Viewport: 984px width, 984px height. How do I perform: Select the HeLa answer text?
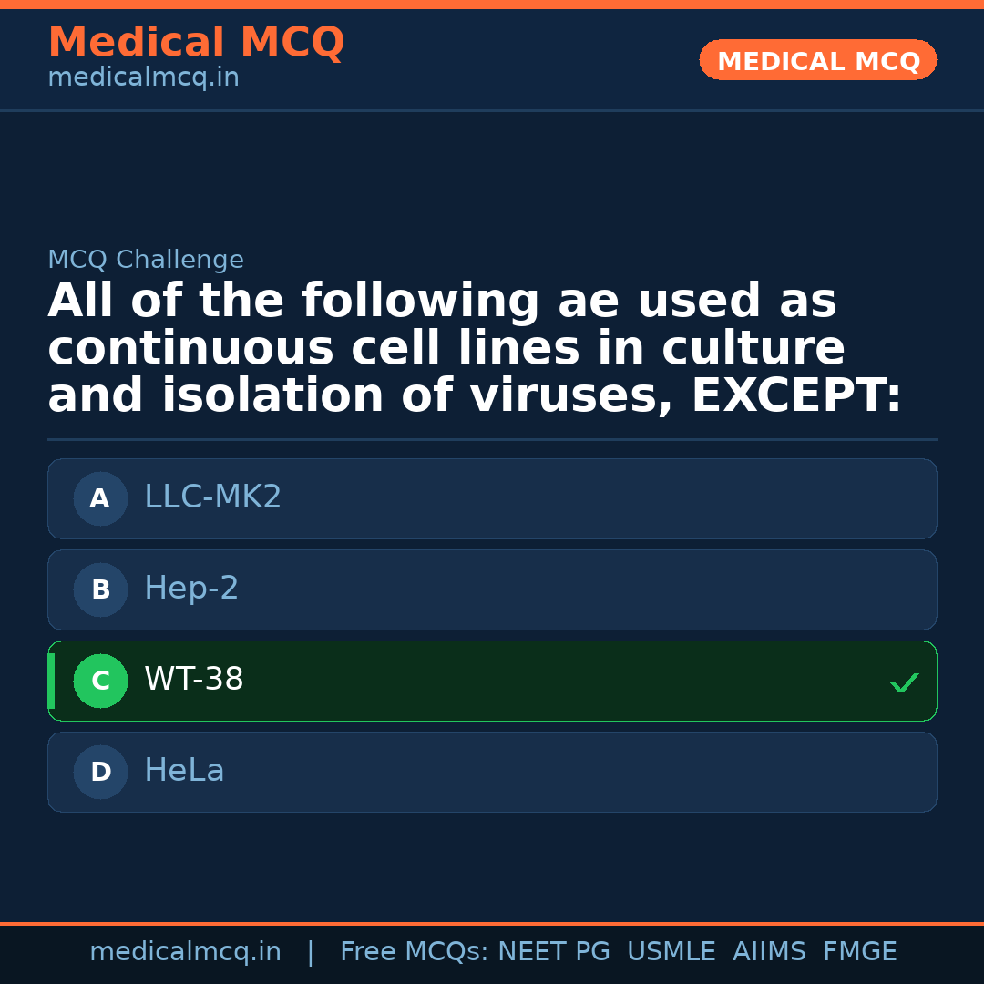(x=184, y=771)
